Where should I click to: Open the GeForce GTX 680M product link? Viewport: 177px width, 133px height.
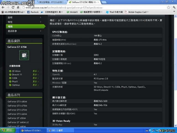[17, 102]
